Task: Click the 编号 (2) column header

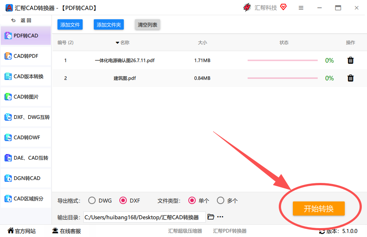Action: pyautogui.click(x=66, y=43)
